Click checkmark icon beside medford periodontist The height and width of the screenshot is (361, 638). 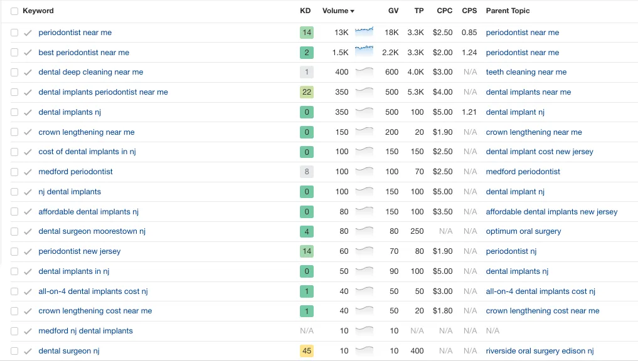point(28,172)
